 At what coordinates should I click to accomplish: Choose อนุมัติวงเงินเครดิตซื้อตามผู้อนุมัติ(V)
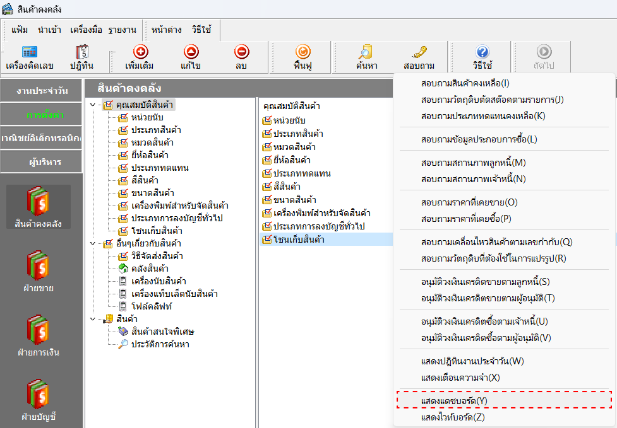[x=504, y=338]
